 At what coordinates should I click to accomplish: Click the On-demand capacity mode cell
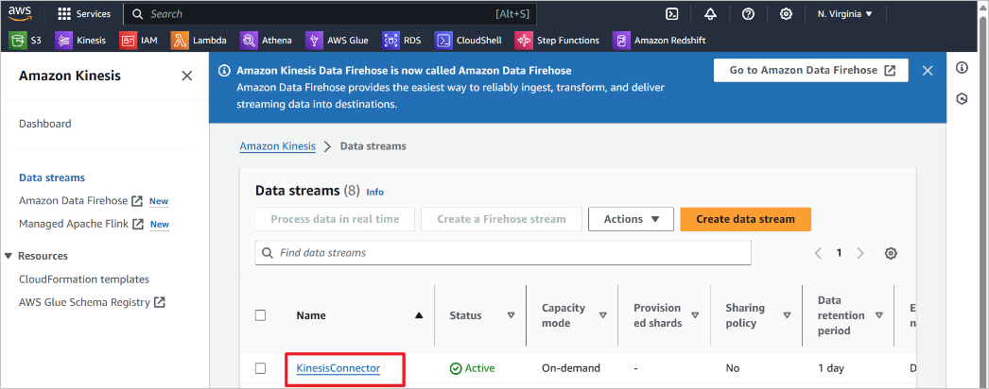pyautogui.click(x=571, y=368)
